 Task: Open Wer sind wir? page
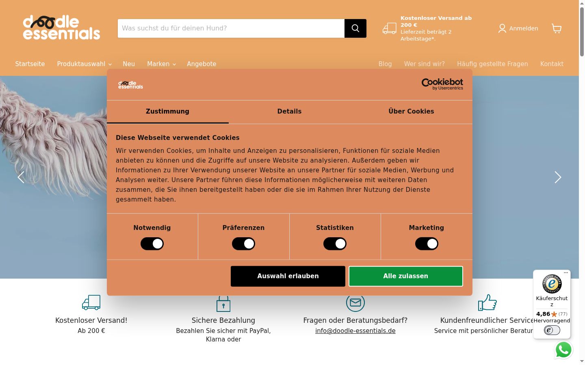(425, 64)
